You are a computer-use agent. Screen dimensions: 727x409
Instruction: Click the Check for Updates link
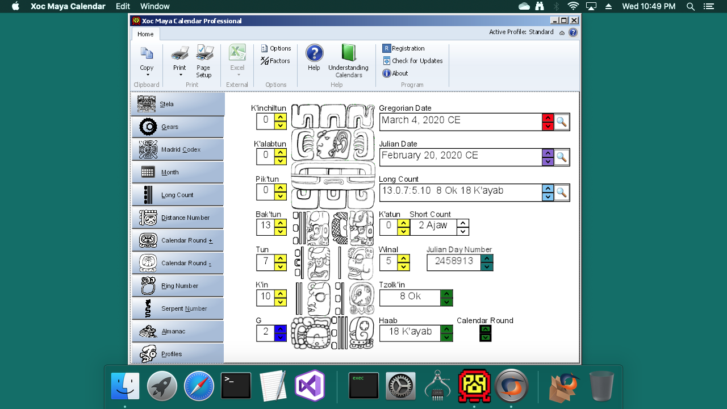pos(412,61)
